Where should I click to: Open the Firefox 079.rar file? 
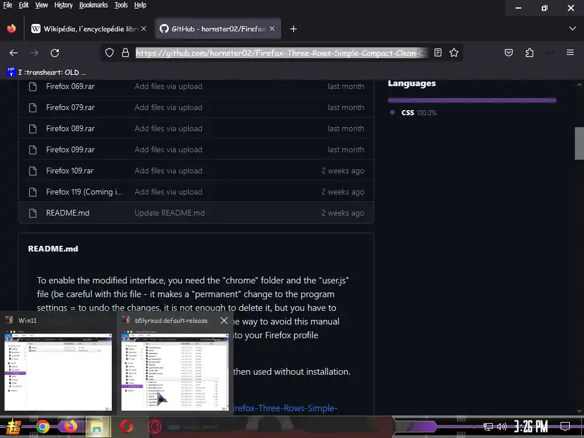coord(70,107)
